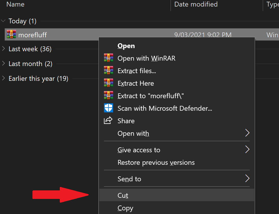Screen dimensions: 279x214
Task: Click the WinRAR icon beside Extract Here
Action: click(108, 83)
